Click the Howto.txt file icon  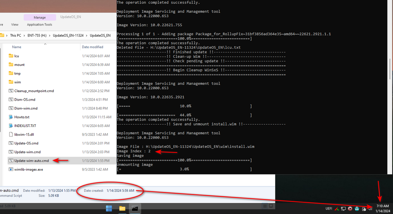(x=11, y=117)
